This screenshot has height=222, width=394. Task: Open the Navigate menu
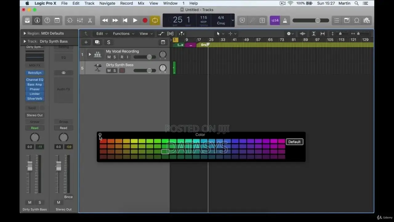click(x=107, y=3)
